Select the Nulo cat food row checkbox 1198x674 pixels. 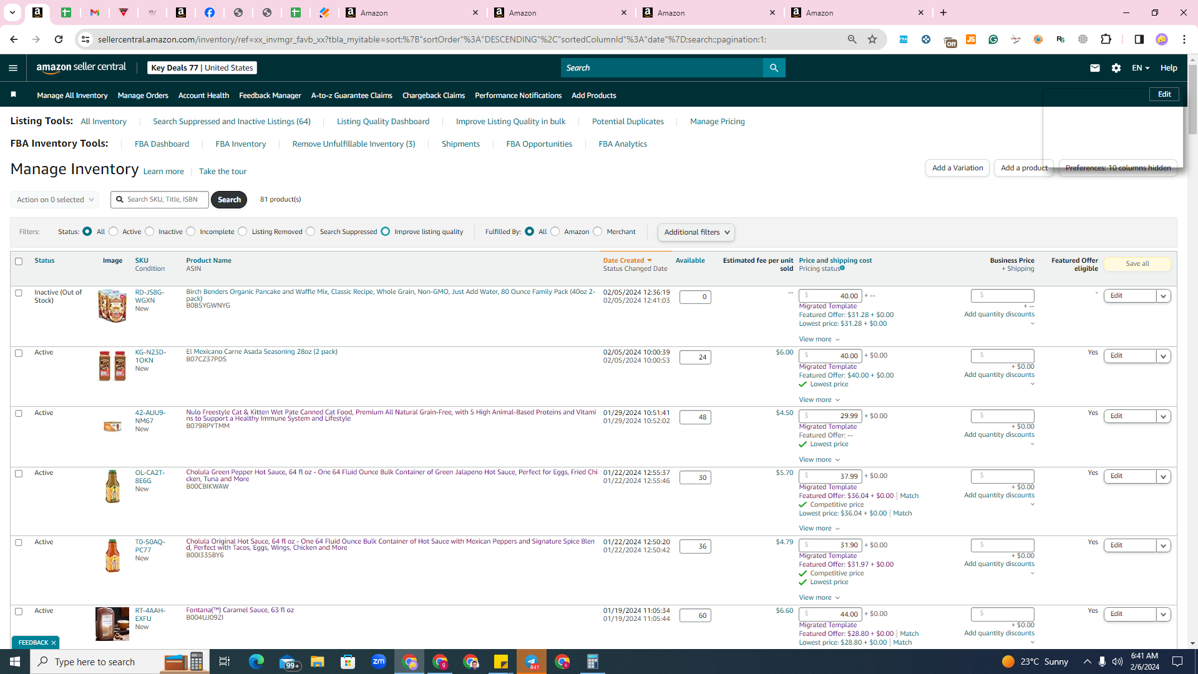19,414
